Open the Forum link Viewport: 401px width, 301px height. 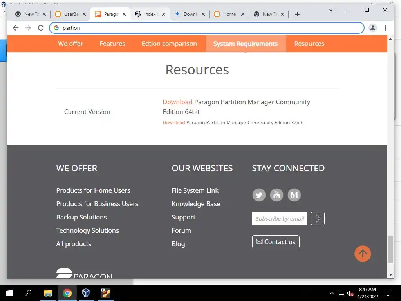point(181,230)
